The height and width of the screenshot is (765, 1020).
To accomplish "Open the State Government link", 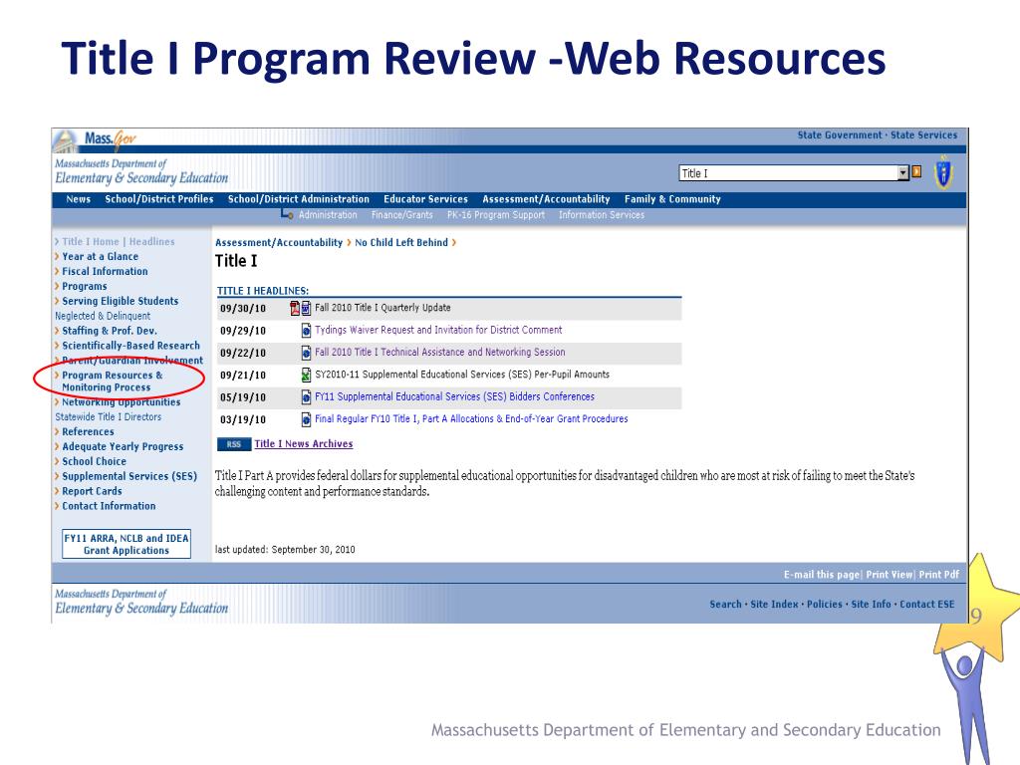I will pyautogui.click(x=840, y=135).
